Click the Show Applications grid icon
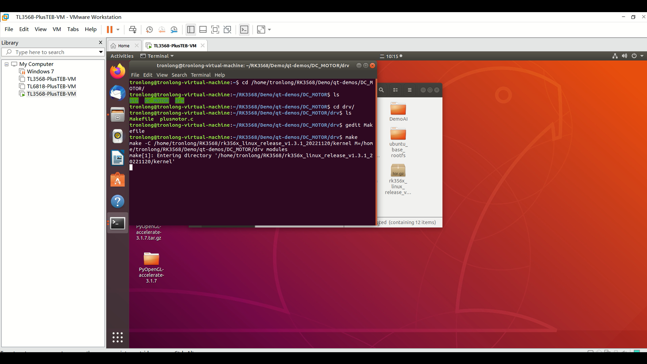The image size is (647, 364). 117,337
